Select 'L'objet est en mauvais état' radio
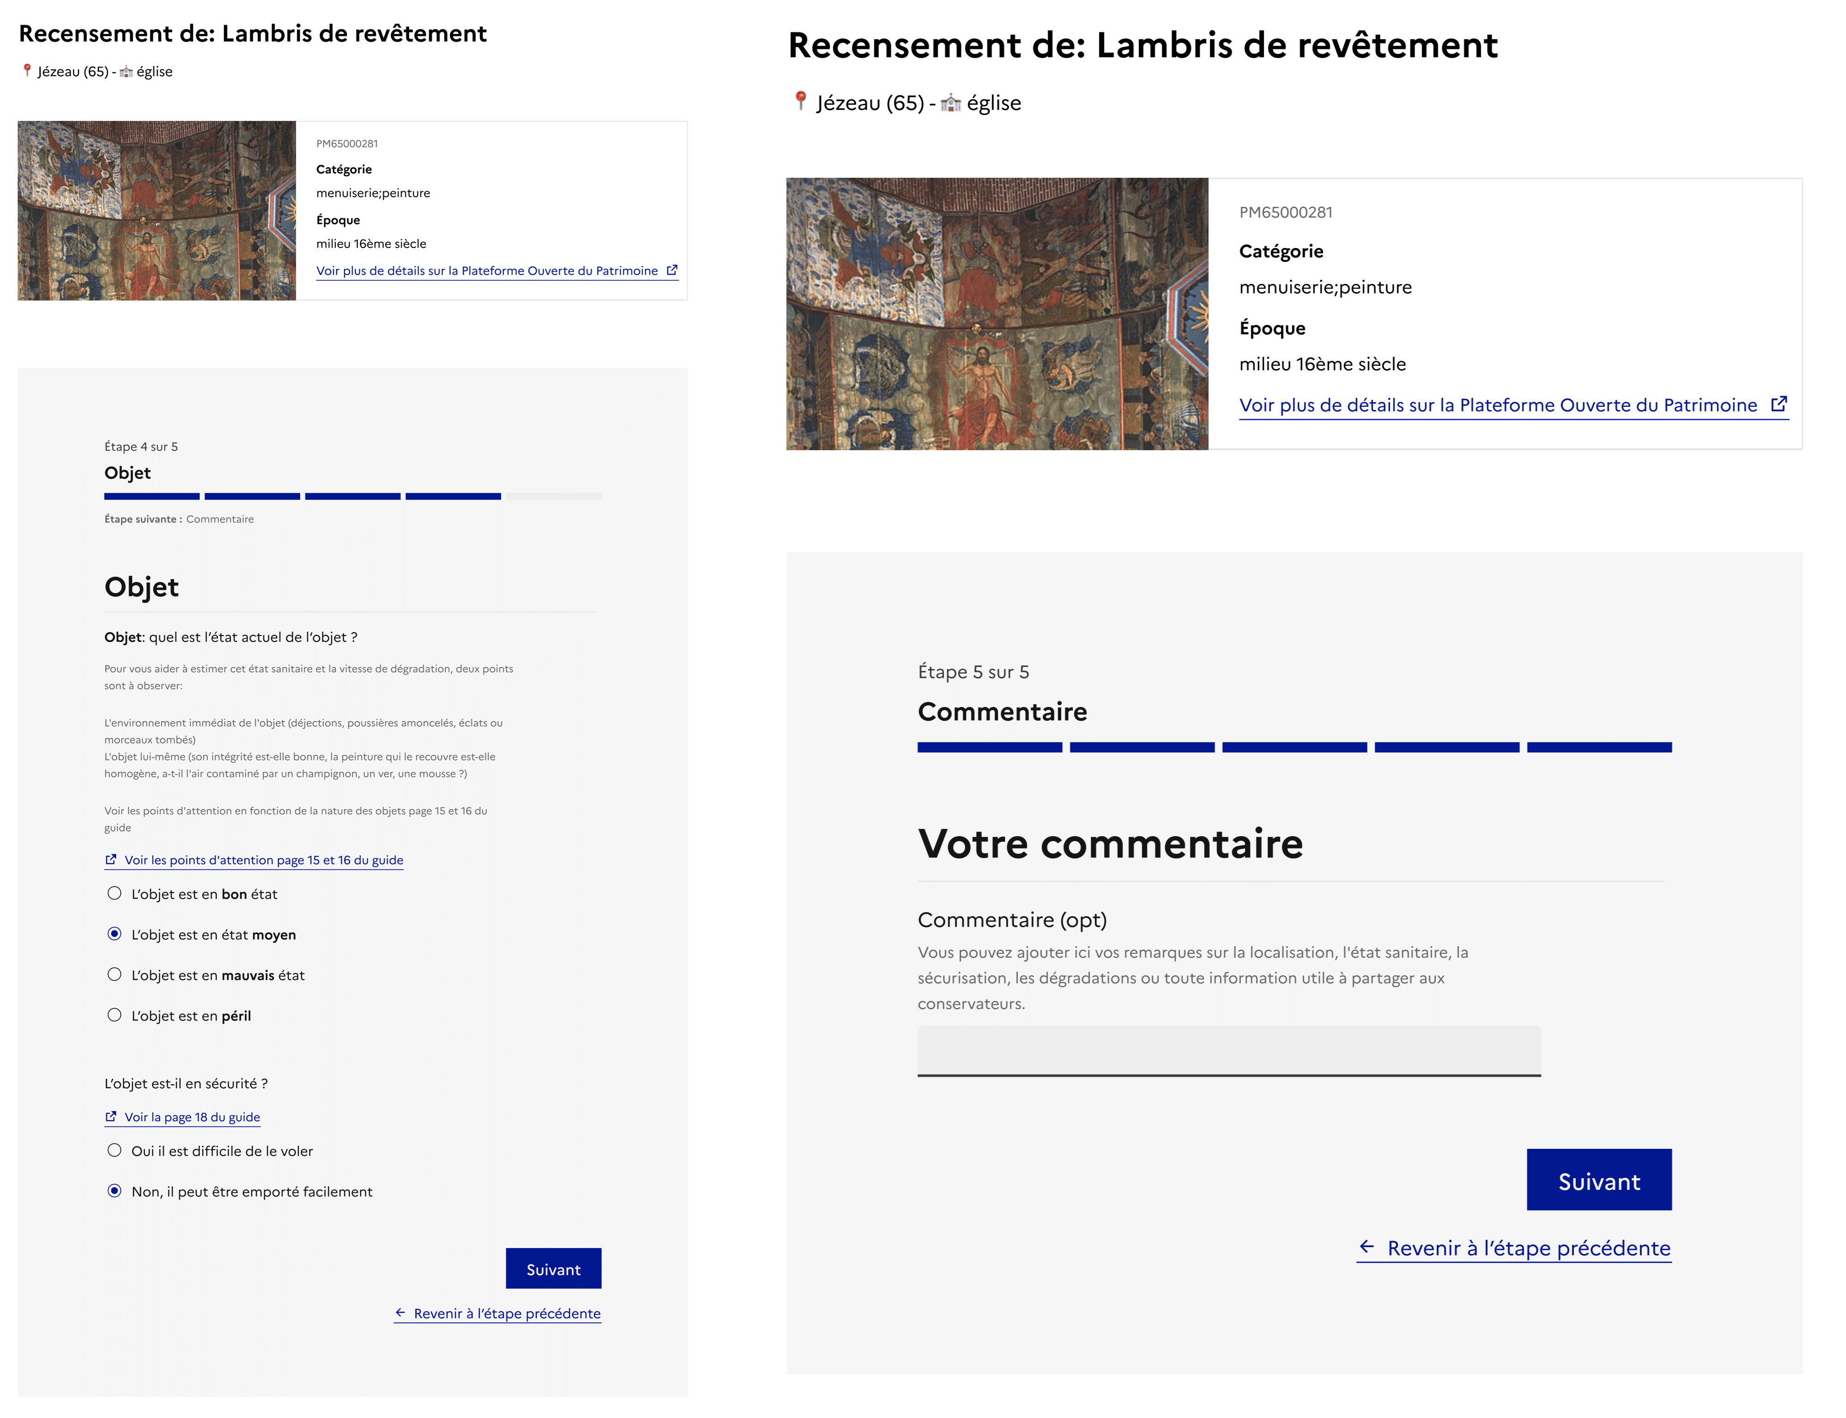The image size is (1846, 1418). pyautogui.click(x=115, y=974)
